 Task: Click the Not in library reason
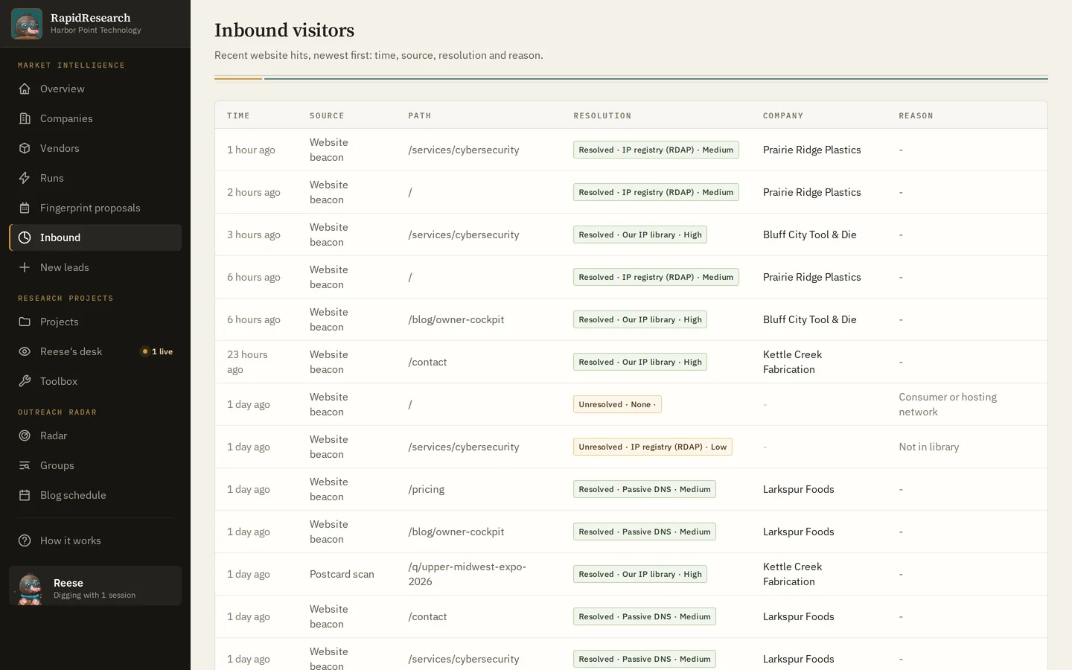tap(929, 447)
